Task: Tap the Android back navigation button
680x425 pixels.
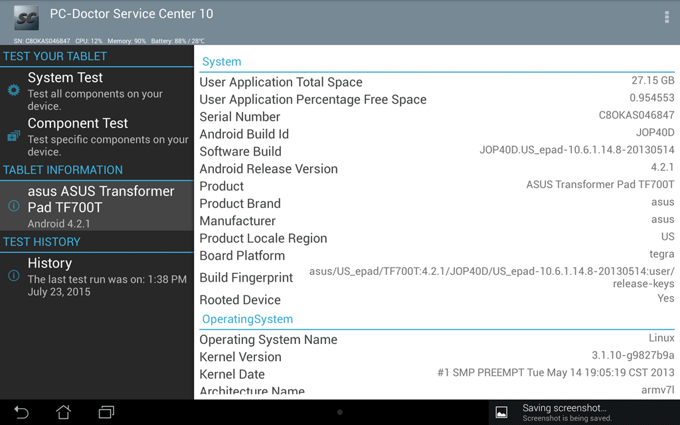Action: pyautogui.click(x=21, y=412)
